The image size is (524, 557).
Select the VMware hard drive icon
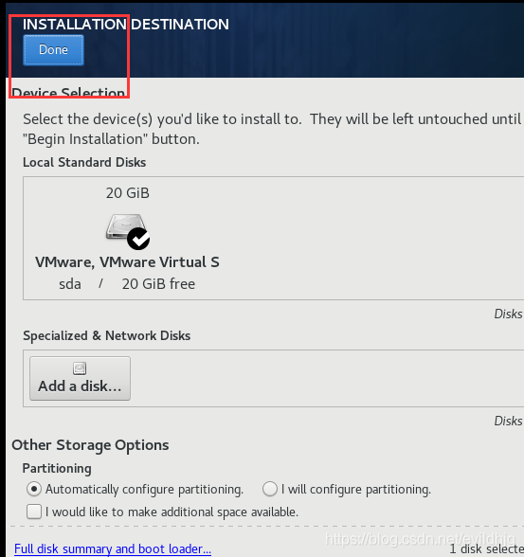[125, 226]
